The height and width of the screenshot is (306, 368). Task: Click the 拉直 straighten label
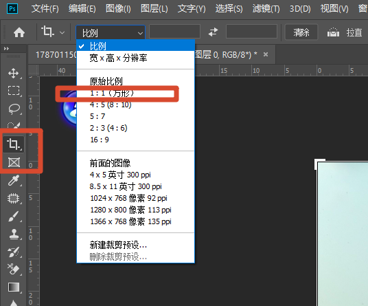354,32
